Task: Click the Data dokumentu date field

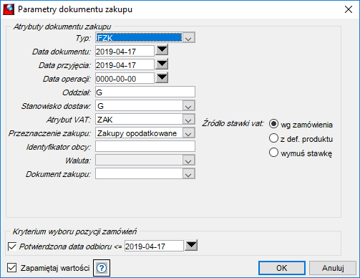Action: pyautogui.click(x=125, y=51)
